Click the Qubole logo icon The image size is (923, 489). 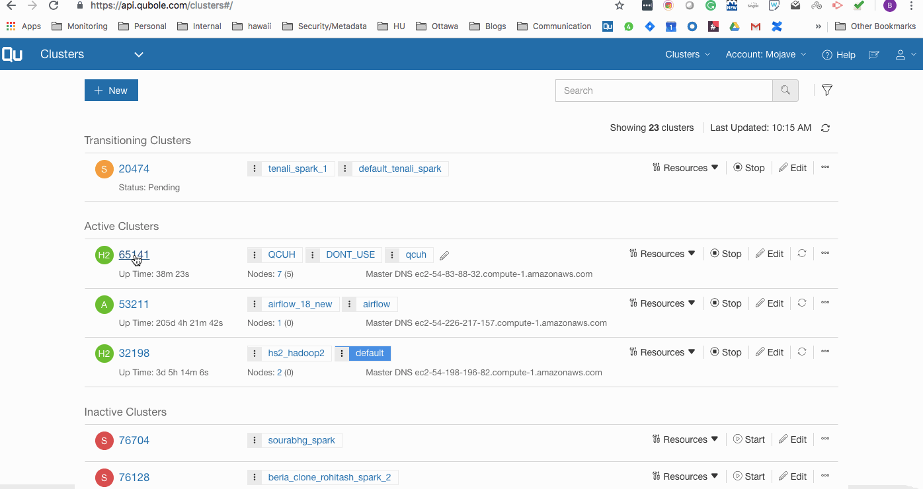pyautogui.click(x=13, y=54)
